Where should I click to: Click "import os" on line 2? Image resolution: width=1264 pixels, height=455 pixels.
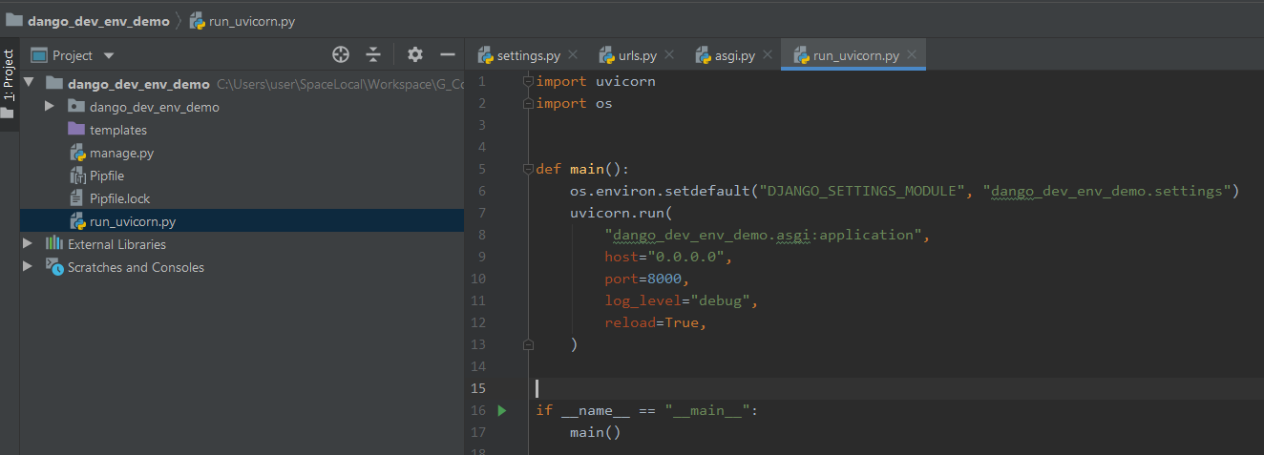coord(575,103)
